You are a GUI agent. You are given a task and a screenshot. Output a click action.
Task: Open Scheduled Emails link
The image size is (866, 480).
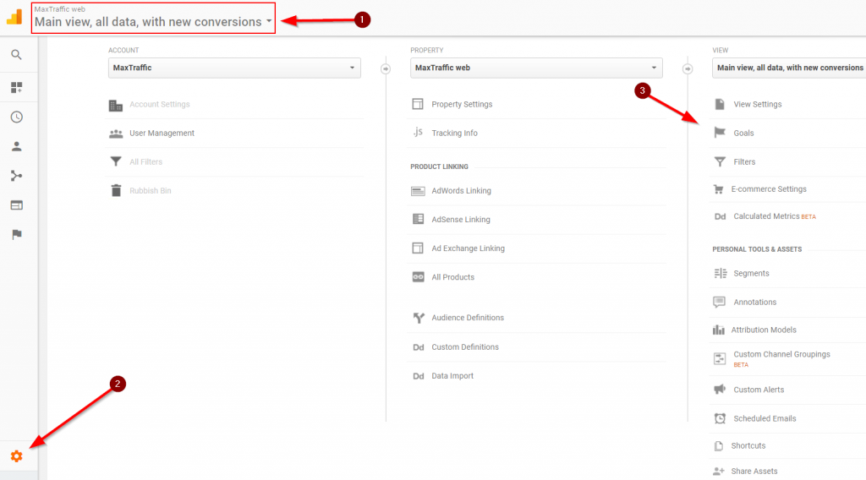765,419
